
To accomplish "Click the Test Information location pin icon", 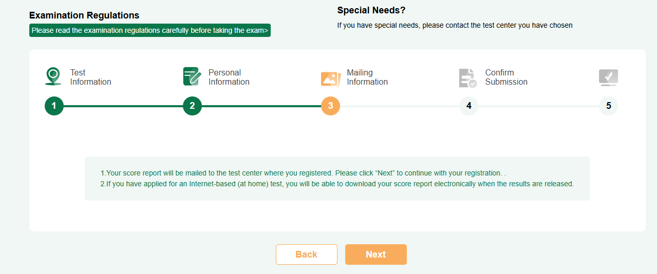I will pyautogui.click(x=53, y=76).
